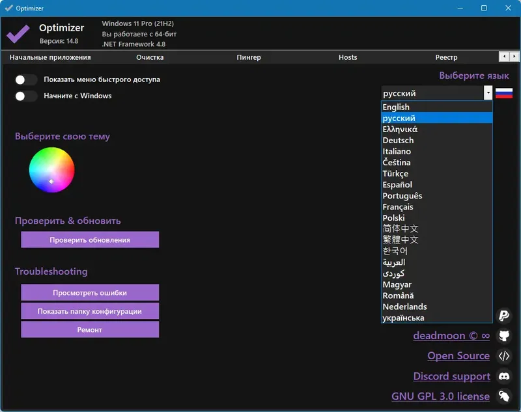Click the Ремонт button
This screenshot has width=521, height=412.
coord(90,330)
